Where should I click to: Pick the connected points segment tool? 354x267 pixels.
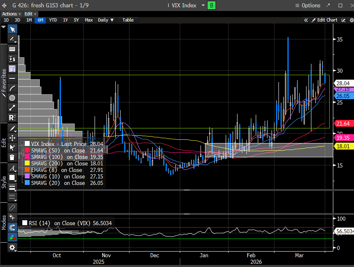[x=12, y=108]
